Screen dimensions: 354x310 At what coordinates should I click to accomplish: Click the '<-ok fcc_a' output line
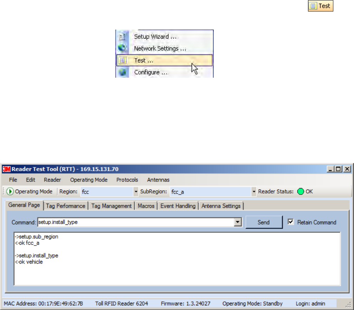(27, 243)
